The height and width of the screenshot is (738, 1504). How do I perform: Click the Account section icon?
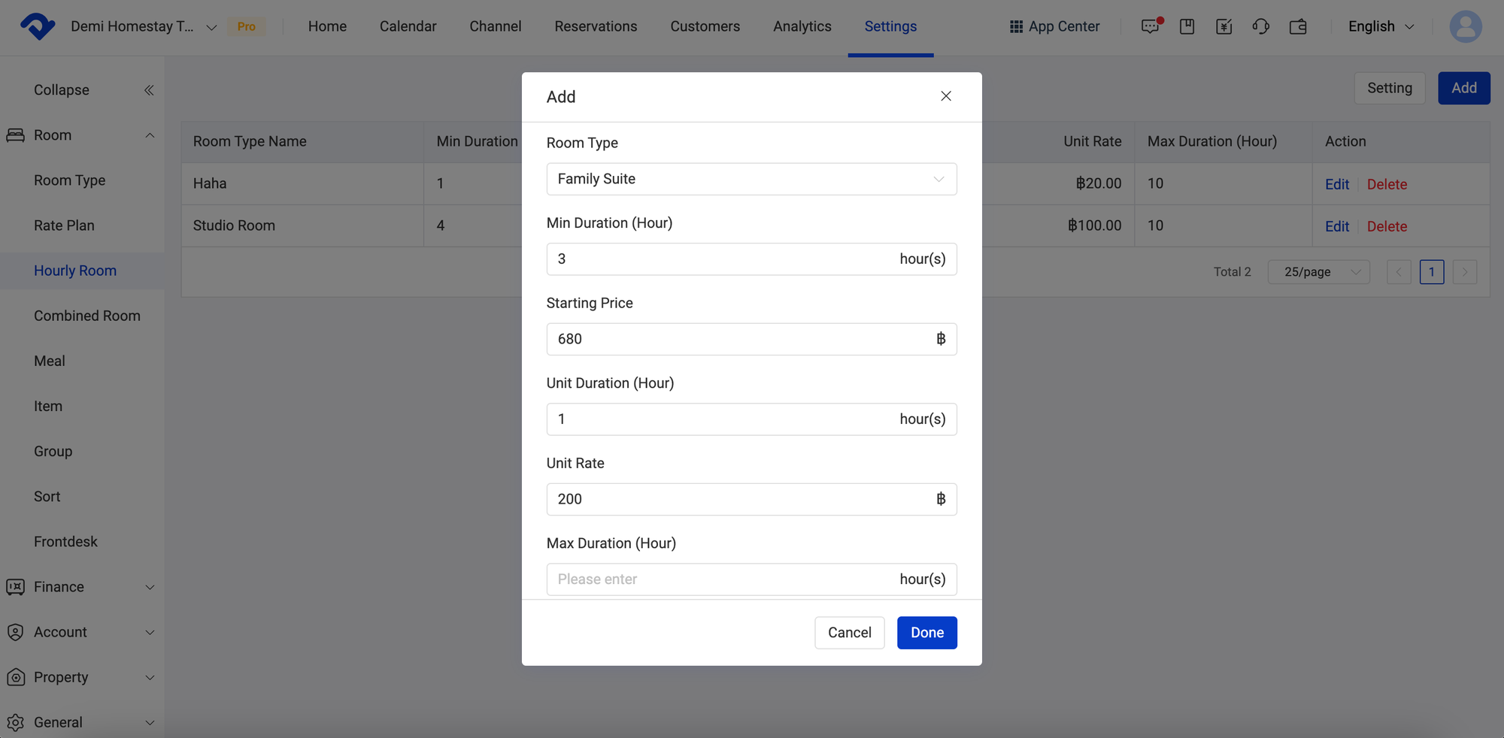(x=16, y=632)
